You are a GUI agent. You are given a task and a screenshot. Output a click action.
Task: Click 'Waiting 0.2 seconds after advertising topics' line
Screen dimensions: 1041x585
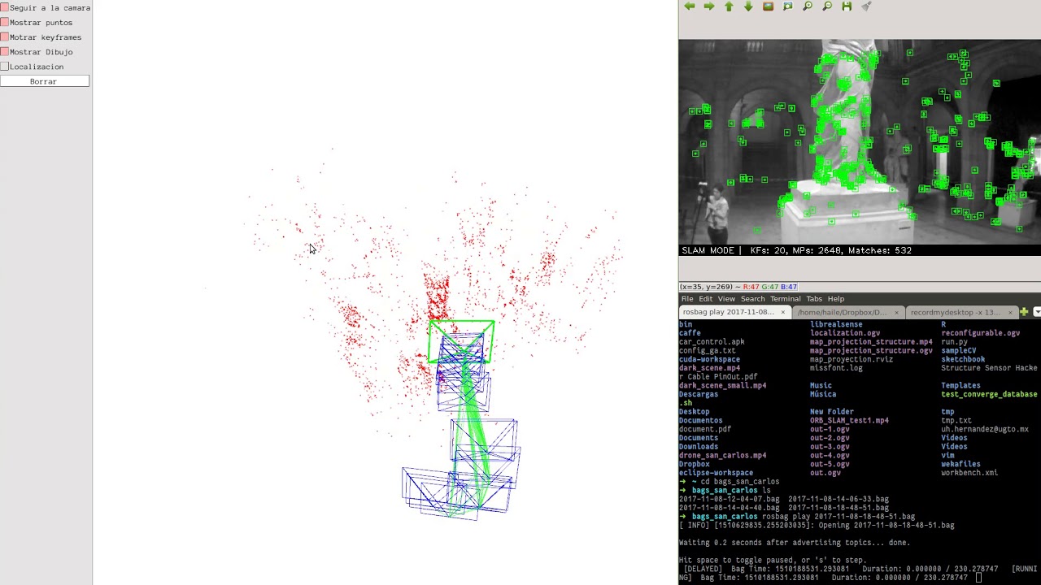click(x=794, y=543)
